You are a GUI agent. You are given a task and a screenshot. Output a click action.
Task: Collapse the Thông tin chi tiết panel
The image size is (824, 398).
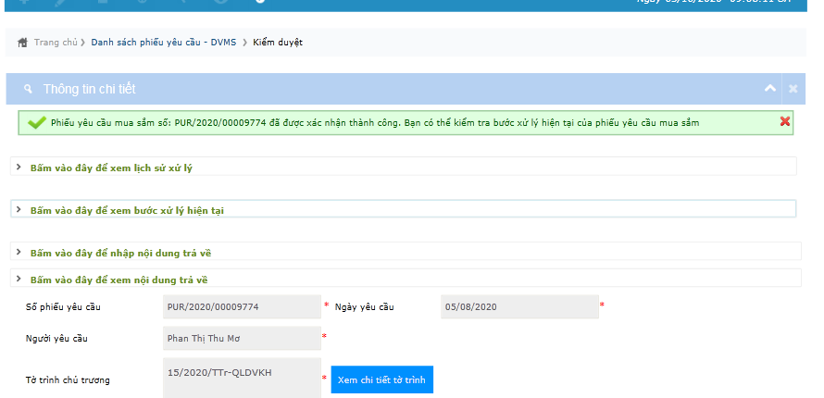click(x=770, y=88)
